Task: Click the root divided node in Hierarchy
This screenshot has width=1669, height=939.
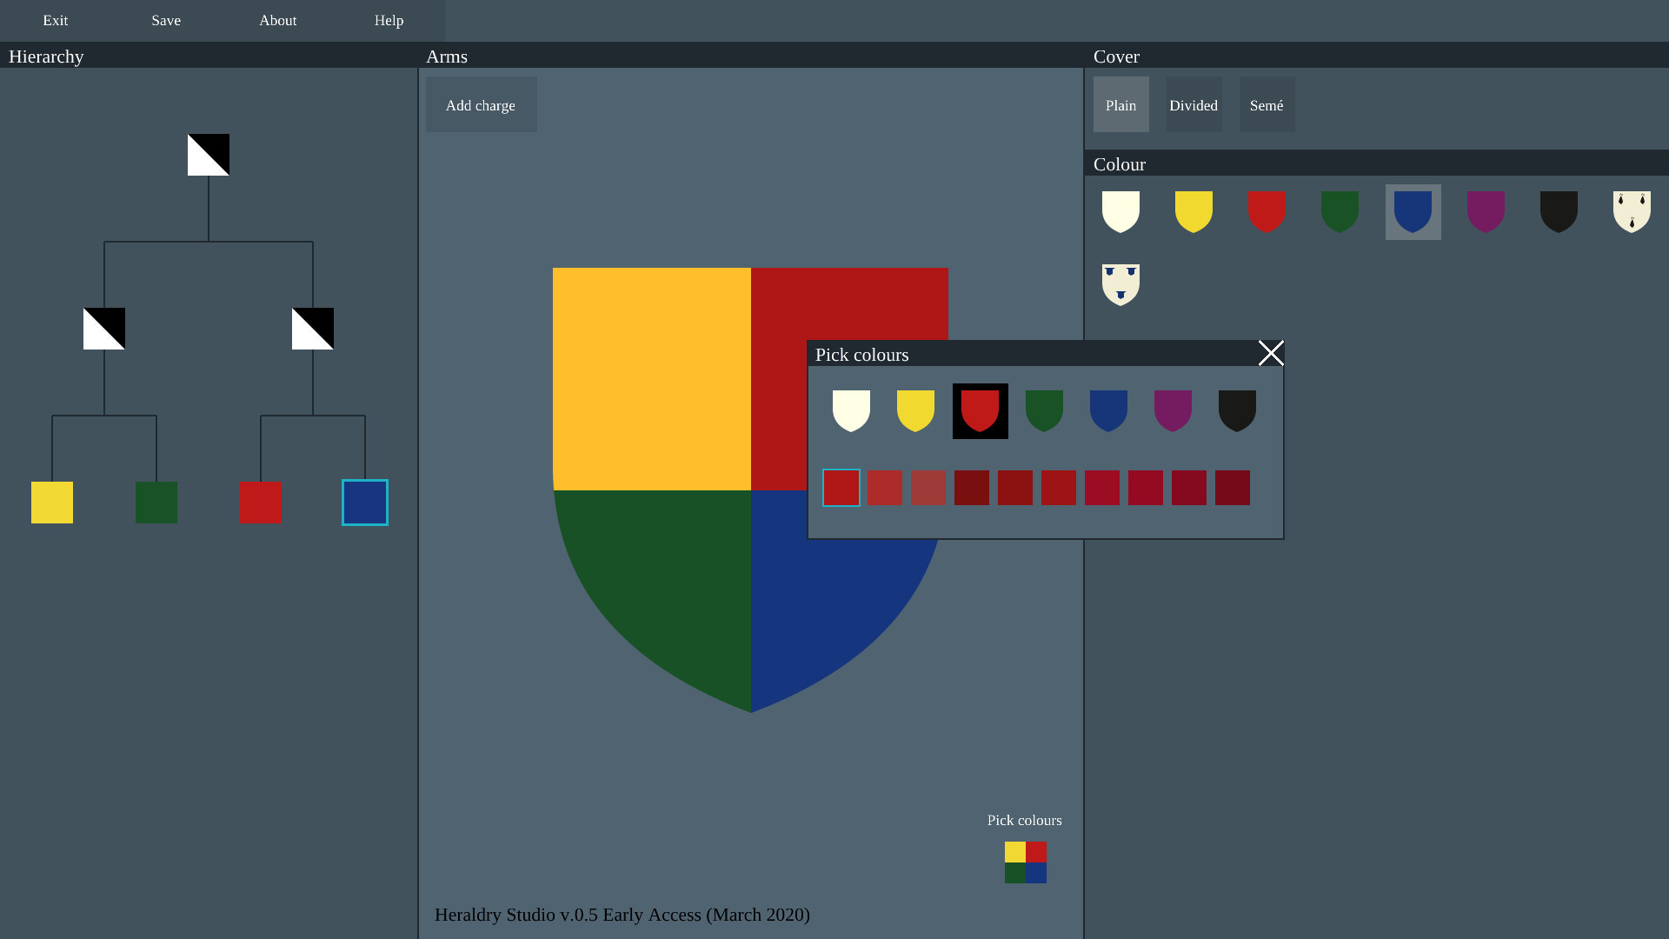Action: 209,155
